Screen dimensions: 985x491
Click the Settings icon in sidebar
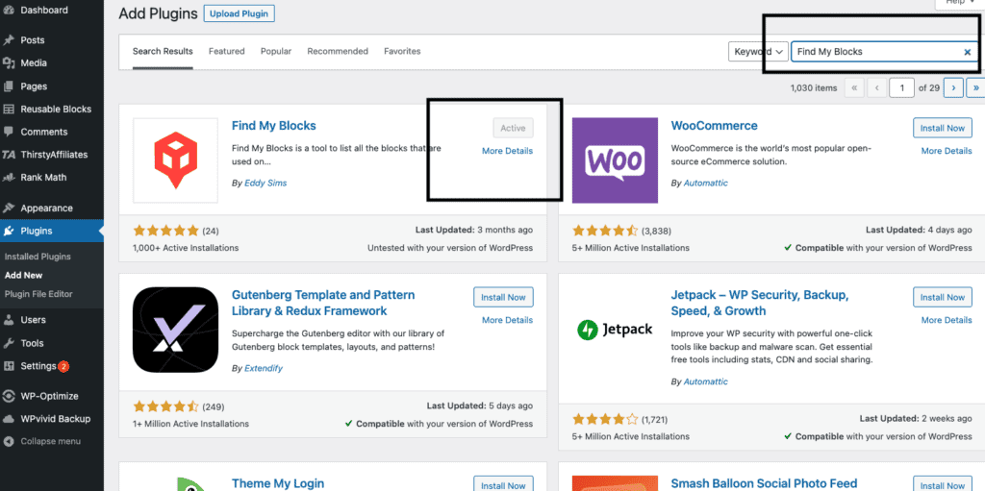click(9, 366)
